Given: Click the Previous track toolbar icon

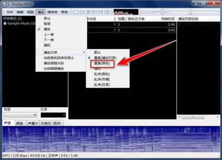Looking at the screenshot, I should [95, 12].
